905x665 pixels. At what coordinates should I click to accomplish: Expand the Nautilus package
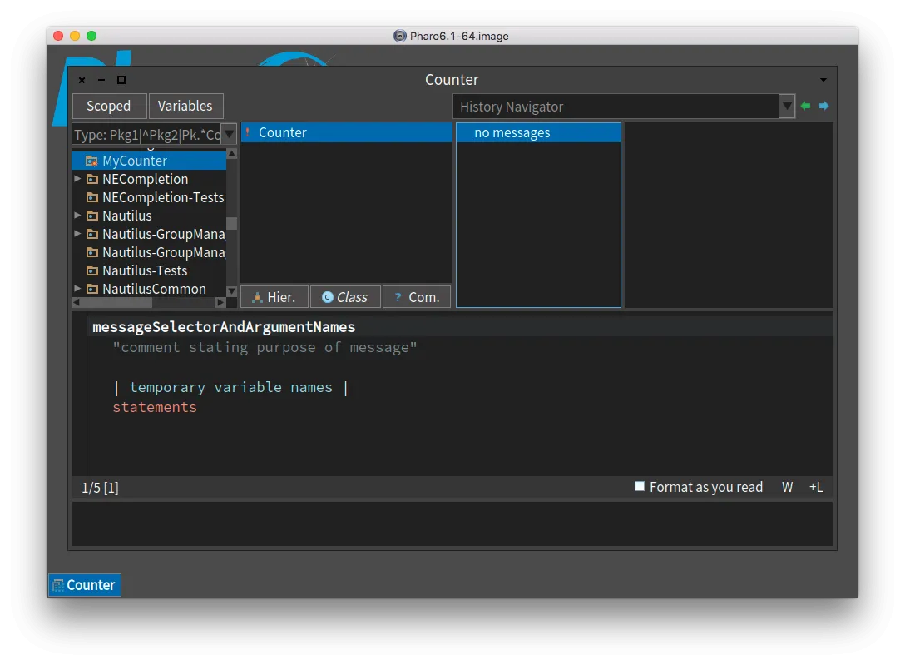click(77, 216)
